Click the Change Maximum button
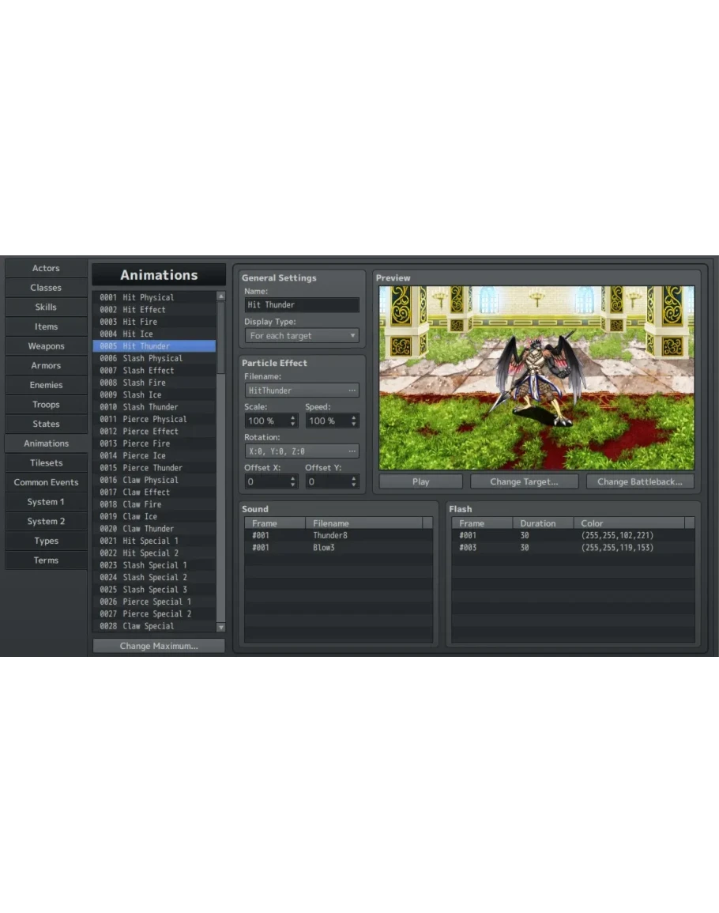Screen dimensions: 719x913 (159, 646)
